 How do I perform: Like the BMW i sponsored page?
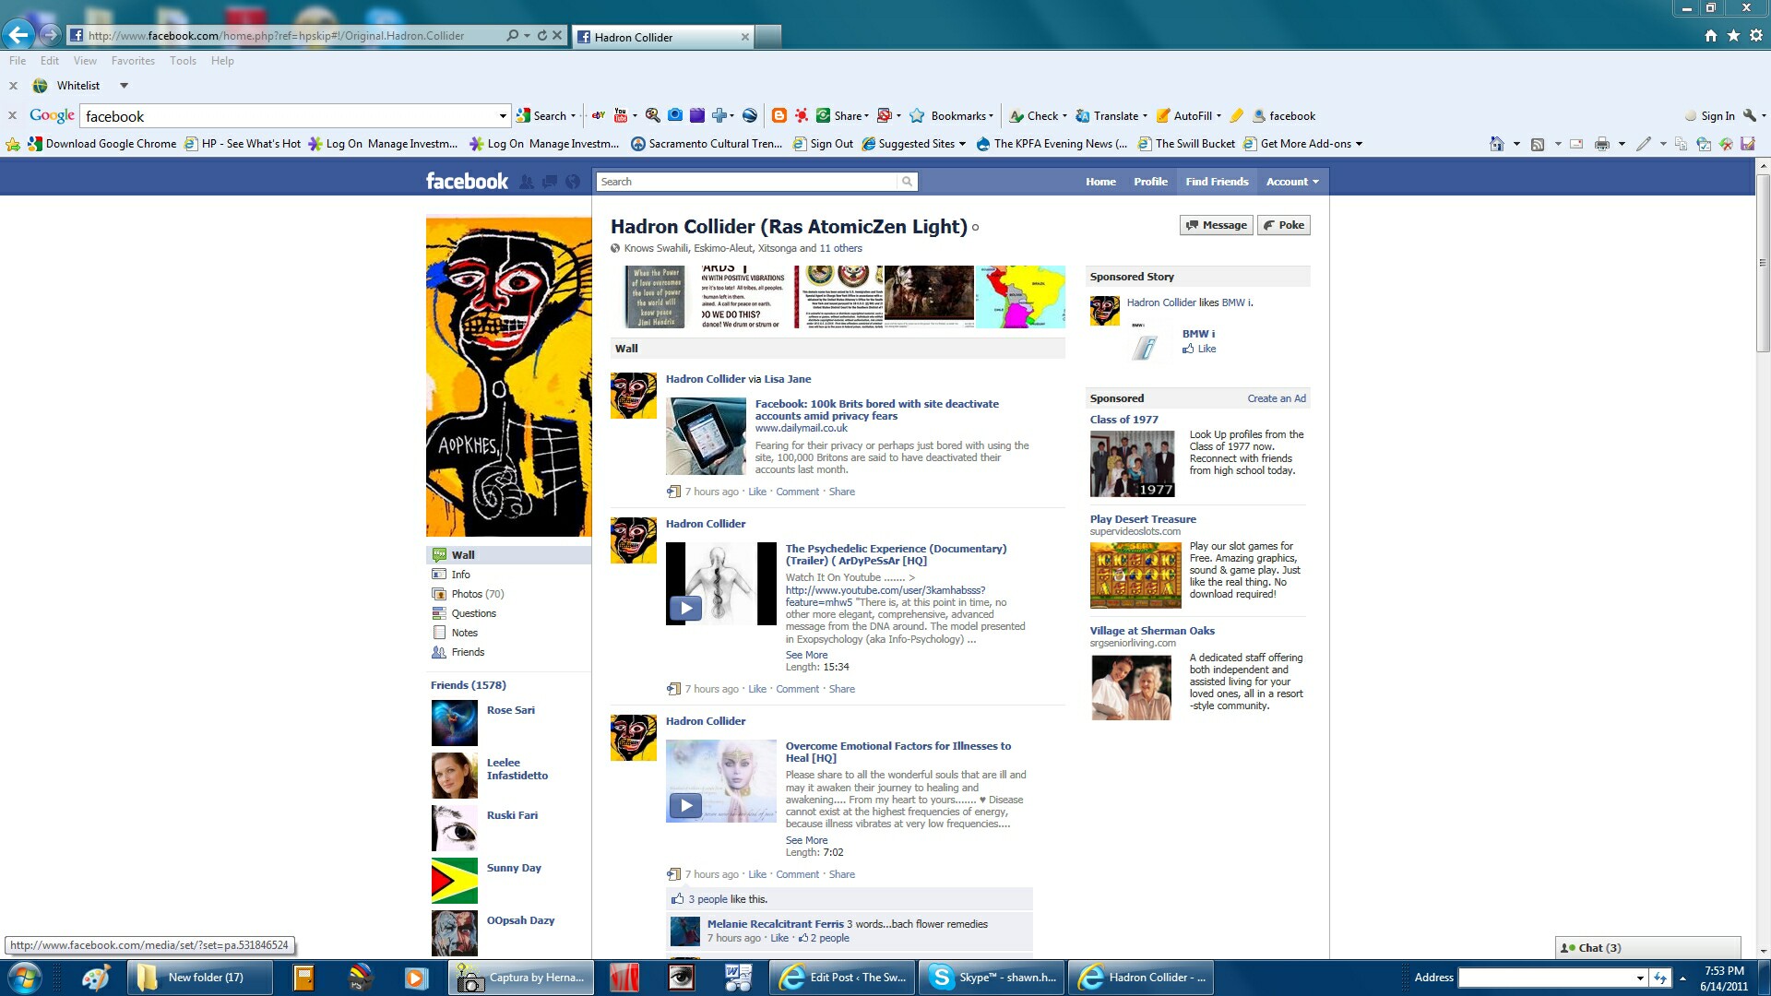pos(1206,349)
